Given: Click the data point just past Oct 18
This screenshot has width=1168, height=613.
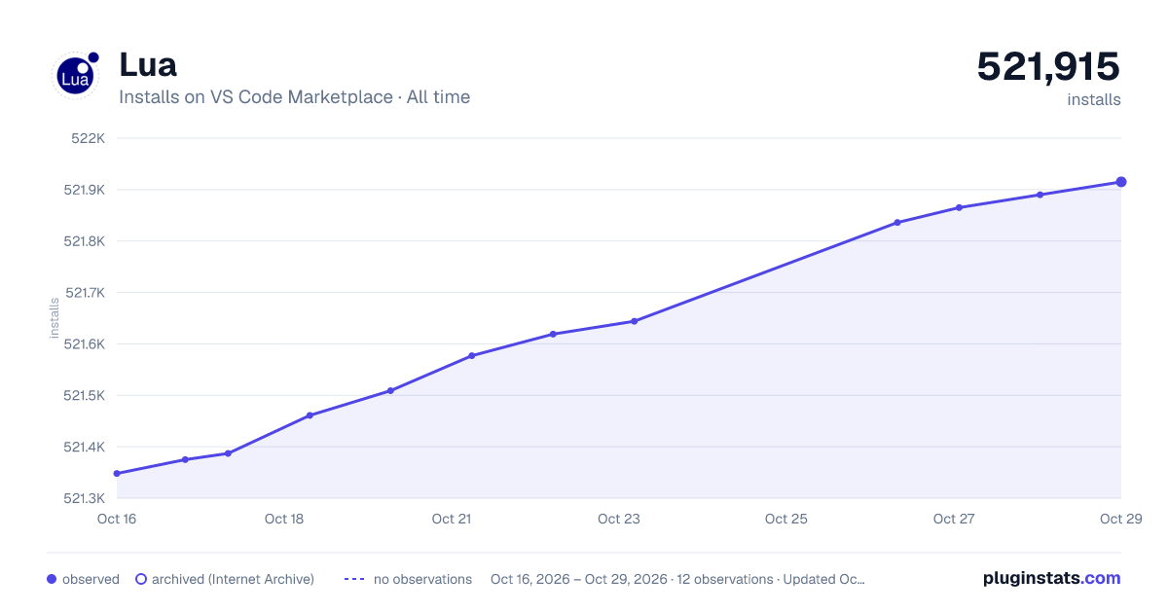Looking at the screenshot, I should pyautogui.click(x=310, y=415).
